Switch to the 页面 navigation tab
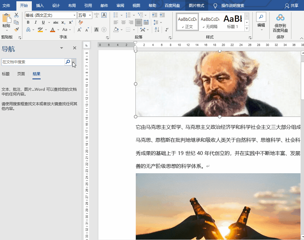 (x=21, y=74)
